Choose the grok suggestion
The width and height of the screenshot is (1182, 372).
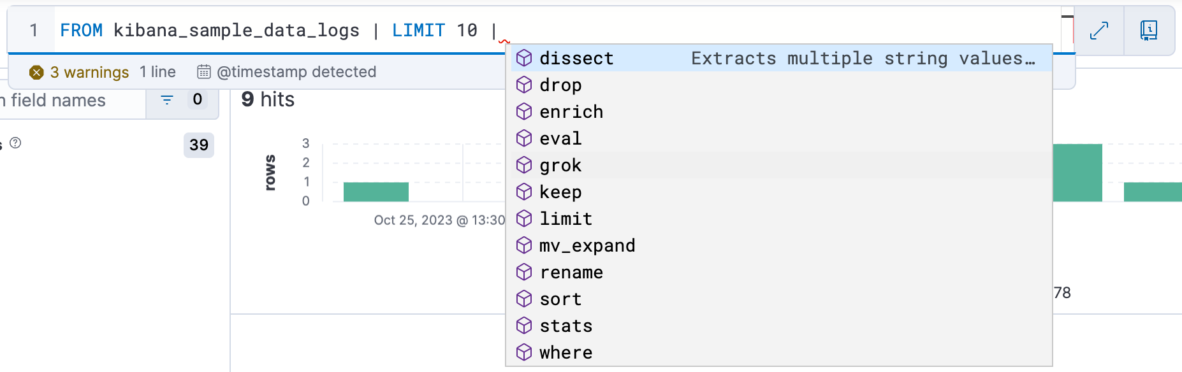pos(778,165)
